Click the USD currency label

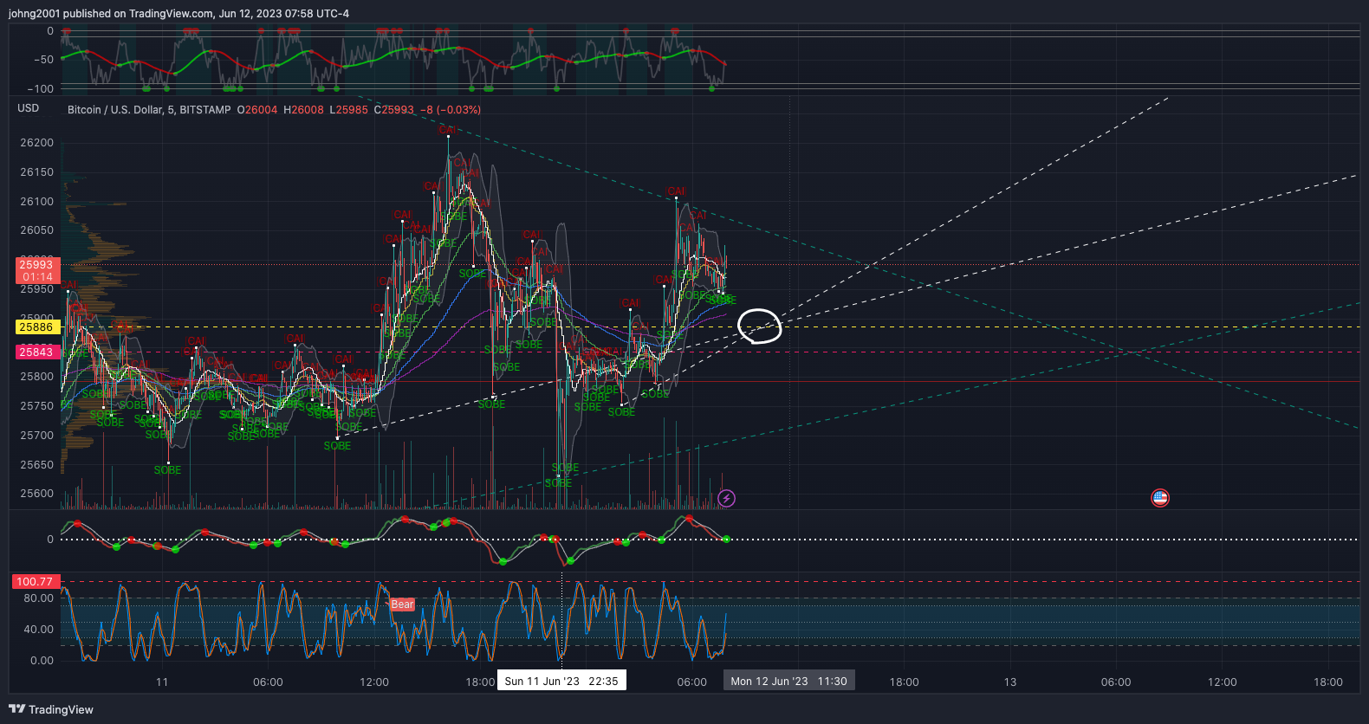click(x=29, y=108)
